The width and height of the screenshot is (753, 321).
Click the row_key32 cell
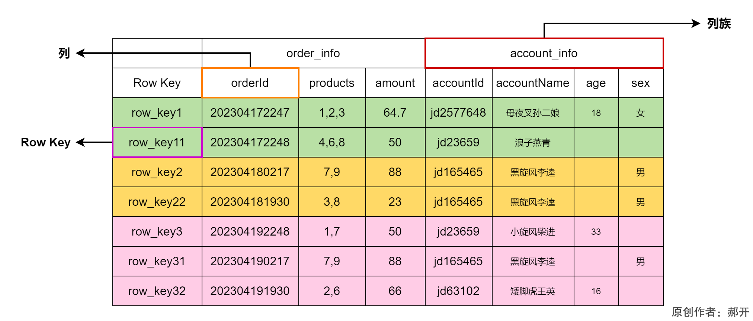coord(157,291)
